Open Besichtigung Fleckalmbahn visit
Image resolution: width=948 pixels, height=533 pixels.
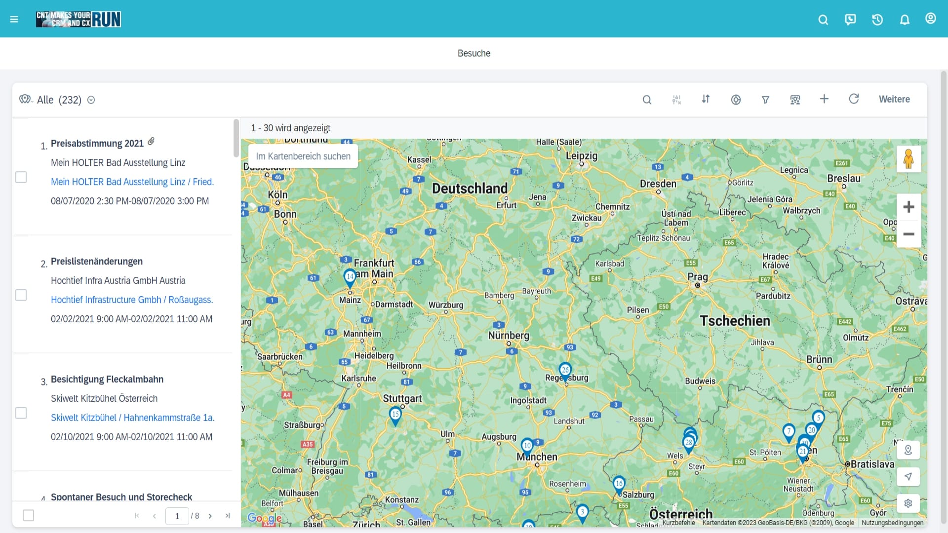pos(107,380)
